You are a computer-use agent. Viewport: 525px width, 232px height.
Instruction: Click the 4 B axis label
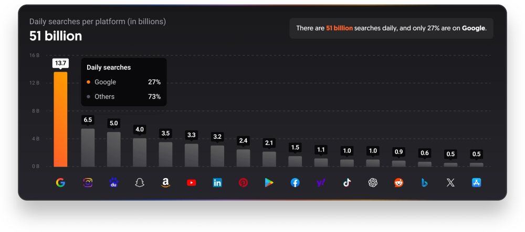click(36, 139)
